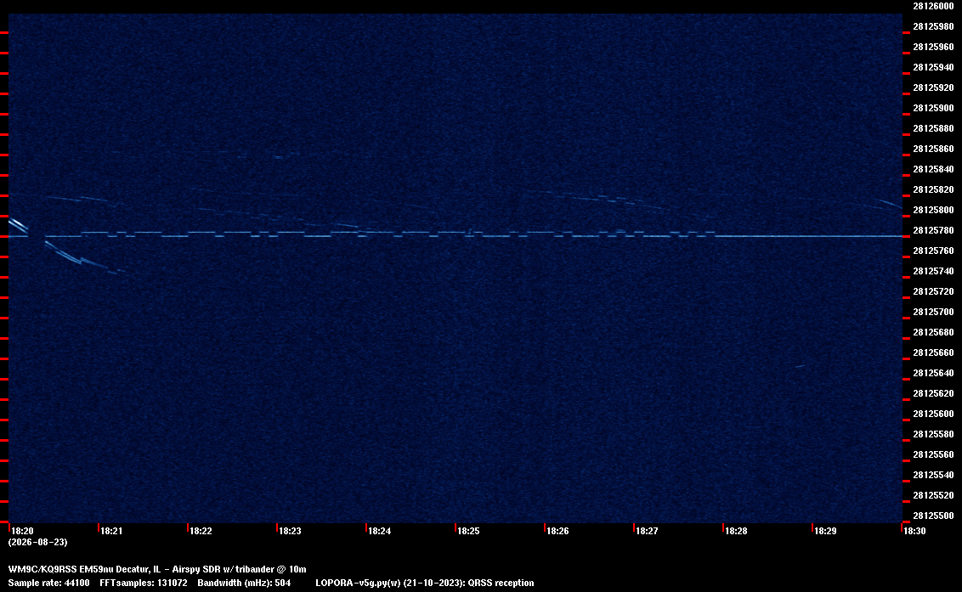Screen dimensions: 962x592
Task: Click the 18:26 time label
Action: click(x=557, y=531)
